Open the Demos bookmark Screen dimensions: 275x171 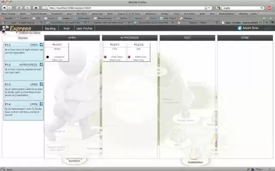click(x=243, y=14)
